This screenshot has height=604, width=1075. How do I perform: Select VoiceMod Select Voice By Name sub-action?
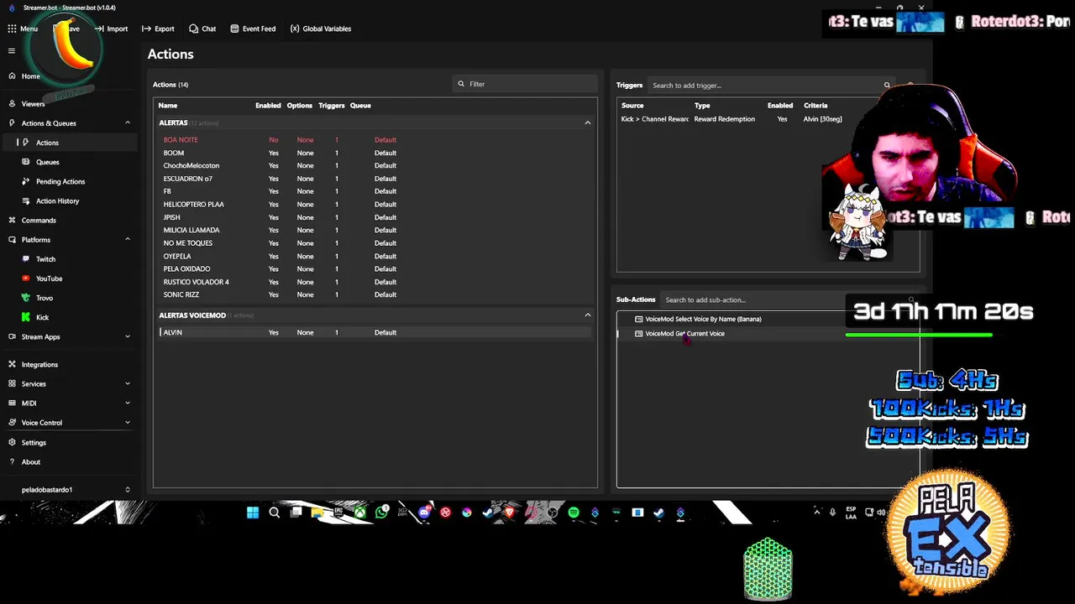pyautogui.click(x=703, y=319)
